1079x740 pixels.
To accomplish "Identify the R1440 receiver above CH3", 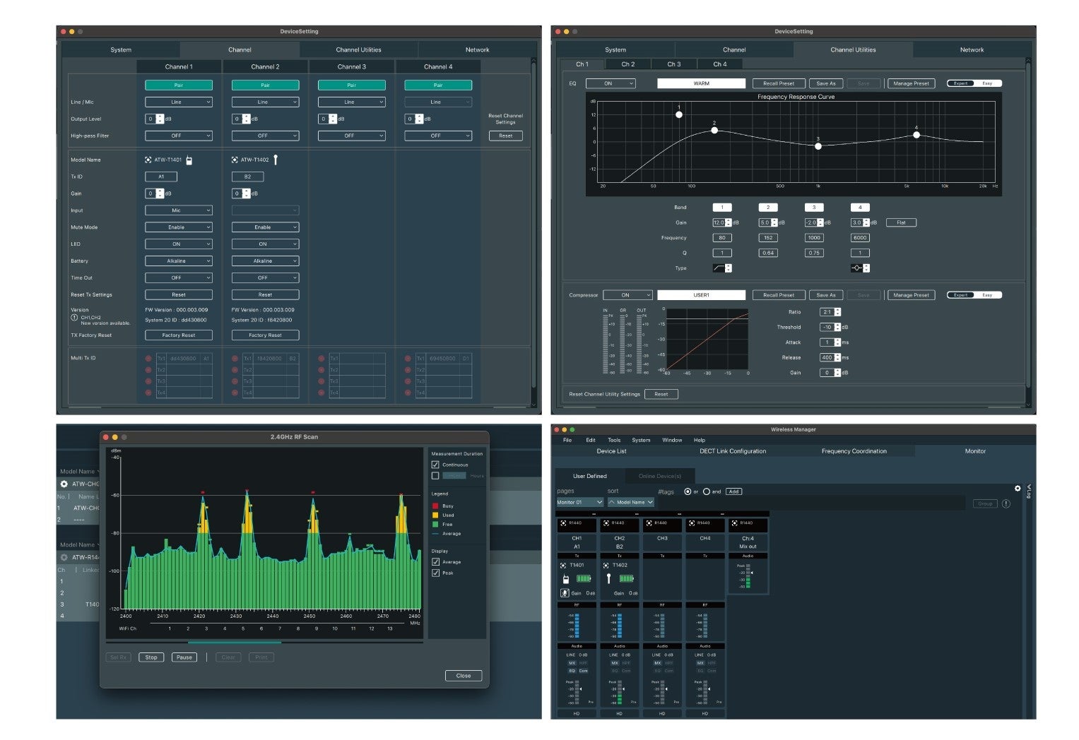I will coord(648,523).
